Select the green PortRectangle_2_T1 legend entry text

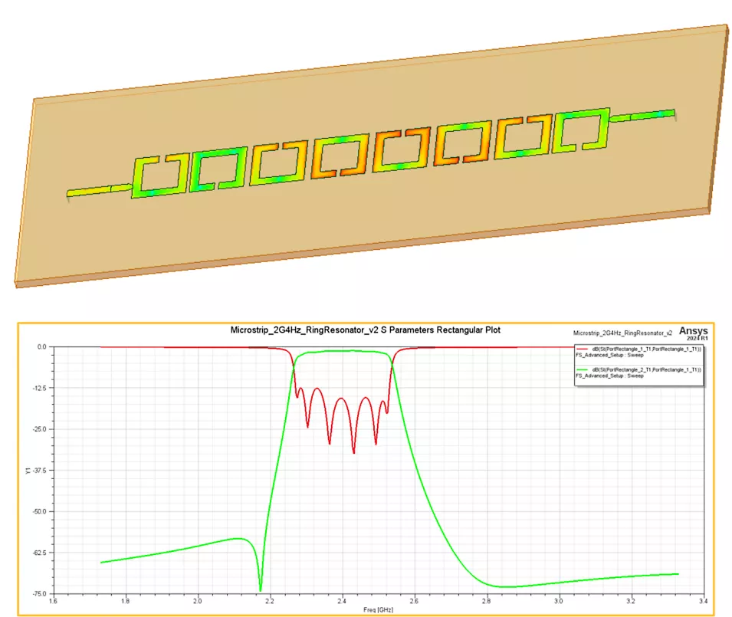coord(648,369)
